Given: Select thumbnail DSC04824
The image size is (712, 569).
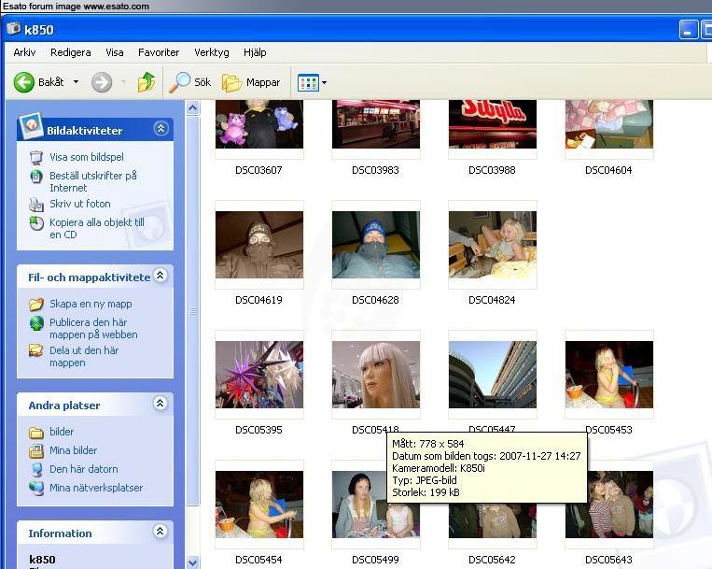Looking at the screenshot, I should 493,245.
